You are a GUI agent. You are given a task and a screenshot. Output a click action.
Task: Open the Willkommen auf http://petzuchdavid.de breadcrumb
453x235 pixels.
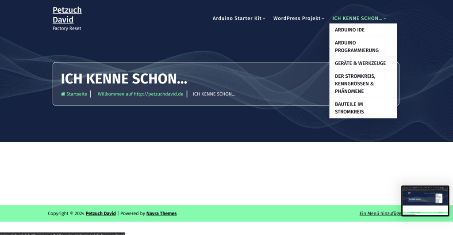[140, 94]
